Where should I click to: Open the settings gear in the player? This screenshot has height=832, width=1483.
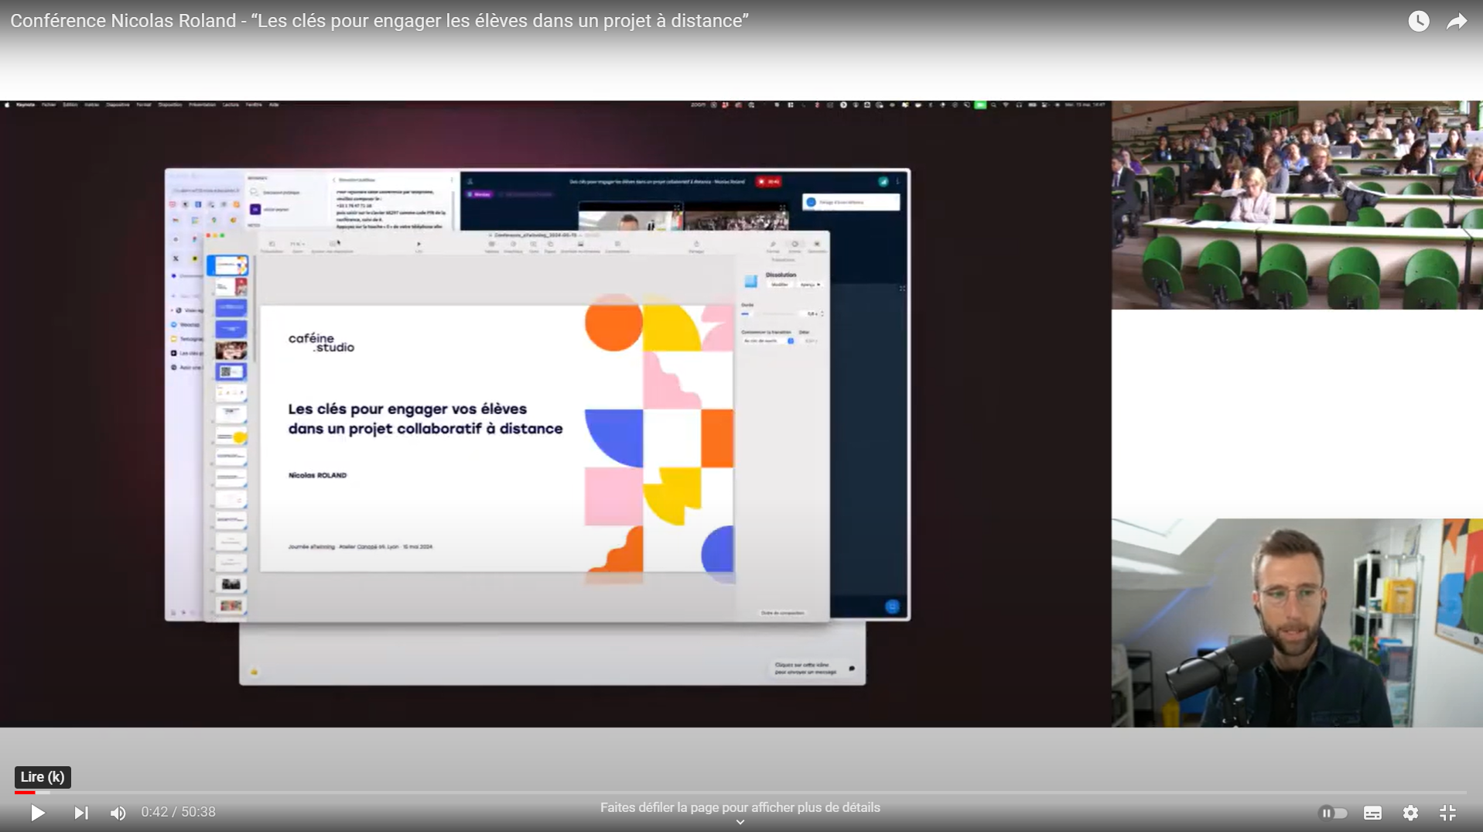[1410, 813]
